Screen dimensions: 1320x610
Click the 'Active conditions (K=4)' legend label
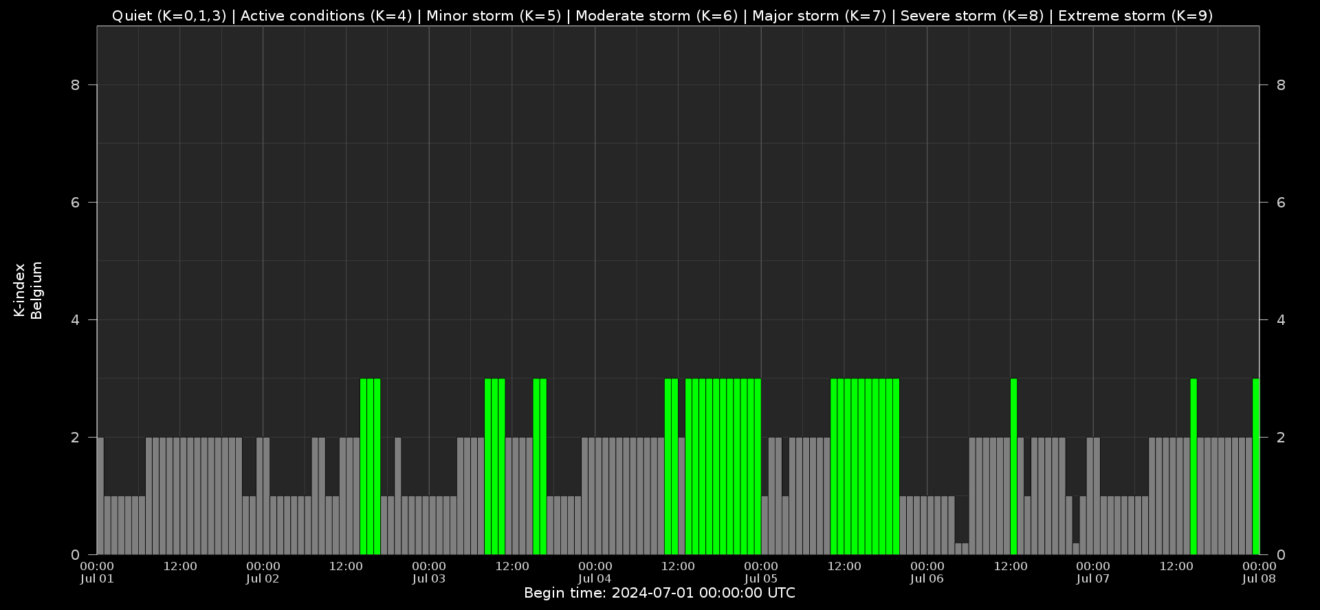click(326, 16)
